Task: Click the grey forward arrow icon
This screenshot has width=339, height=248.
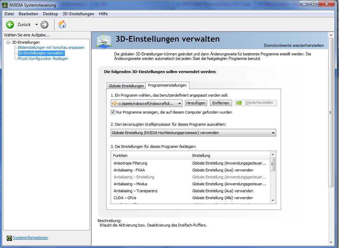Action: [44, 25]
